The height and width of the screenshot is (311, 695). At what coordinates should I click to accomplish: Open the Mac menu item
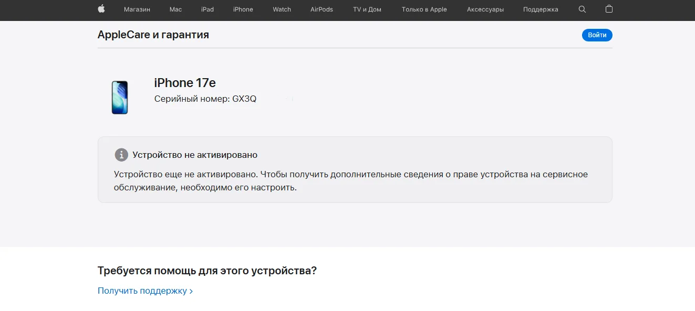coord(175,9)
